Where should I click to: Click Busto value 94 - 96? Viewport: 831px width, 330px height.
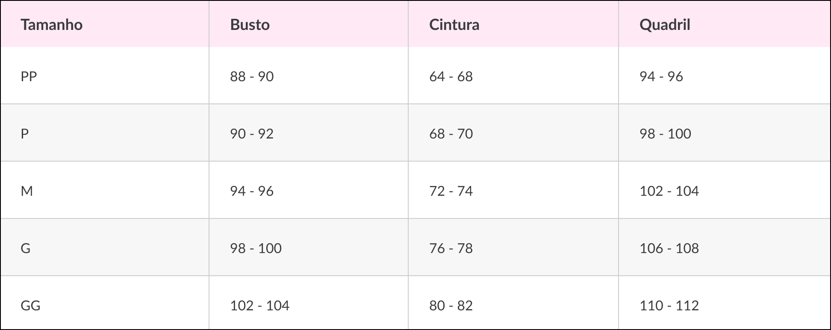[252, 191]
